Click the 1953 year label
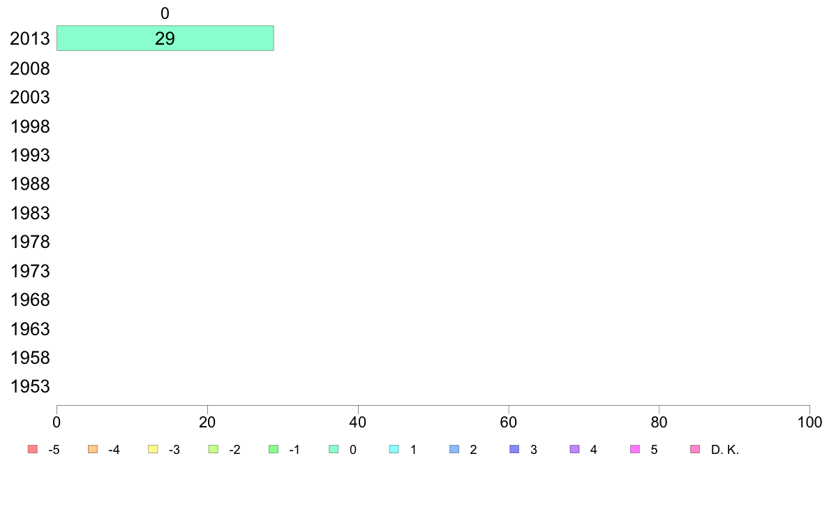This screenshot has height=514, width=829. [x=29, y=386]
